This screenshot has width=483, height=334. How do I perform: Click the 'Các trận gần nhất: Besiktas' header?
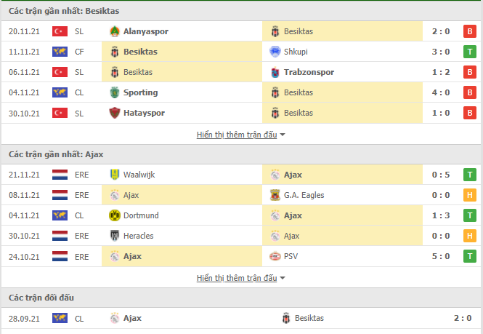[64, 11]
